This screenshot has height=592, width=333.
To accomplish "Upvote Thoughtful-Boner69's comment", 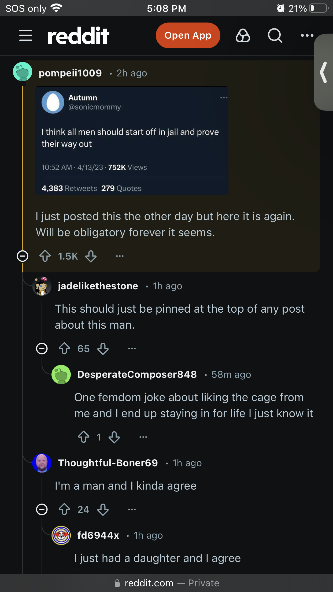I will (x=64, y=509).
